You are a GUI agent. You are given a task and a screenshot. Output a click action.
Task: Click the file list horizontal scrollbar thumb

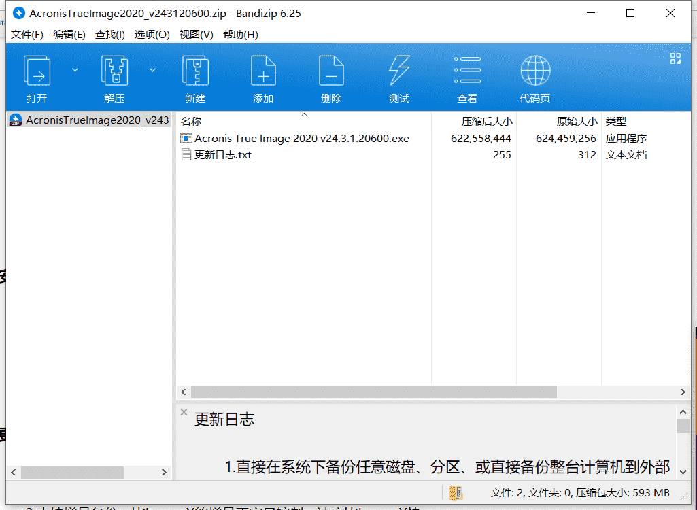[374, 392]
